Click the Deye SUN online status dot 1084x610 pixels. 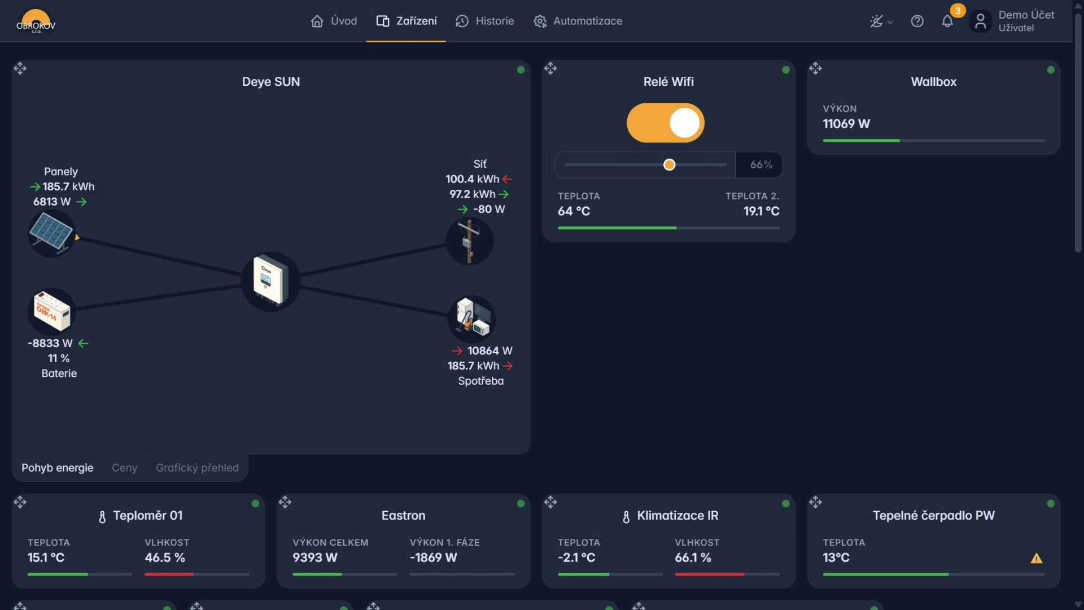(521, 70)
